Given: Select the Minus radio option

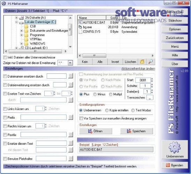Looking at the screenshot, I should tap(95, 94).
